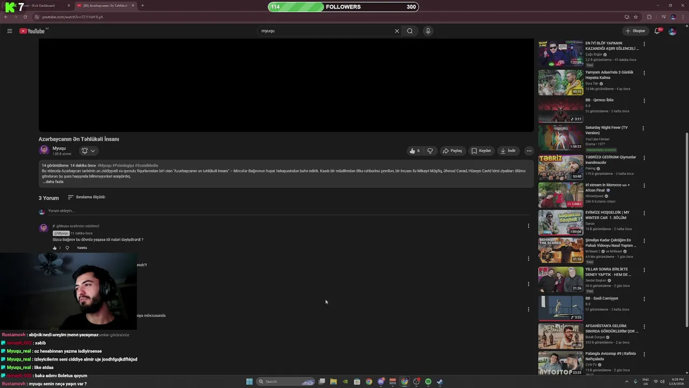Open 'AFGANİSTAN'A GELDİM' video title
Image resolution: width=689 pixels, height=388 pixels.
611,328
